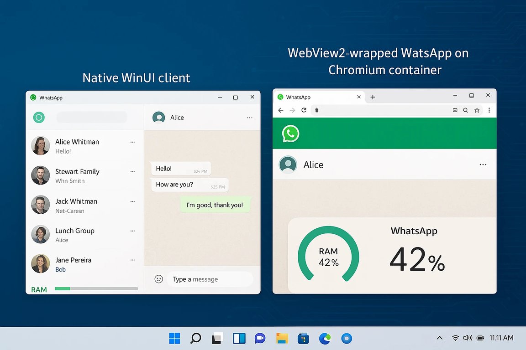Image resolution: width=526 pixels, height=350 pixels.
Task: Reload the WhatsApp page in Chrome
Action: 304,110
